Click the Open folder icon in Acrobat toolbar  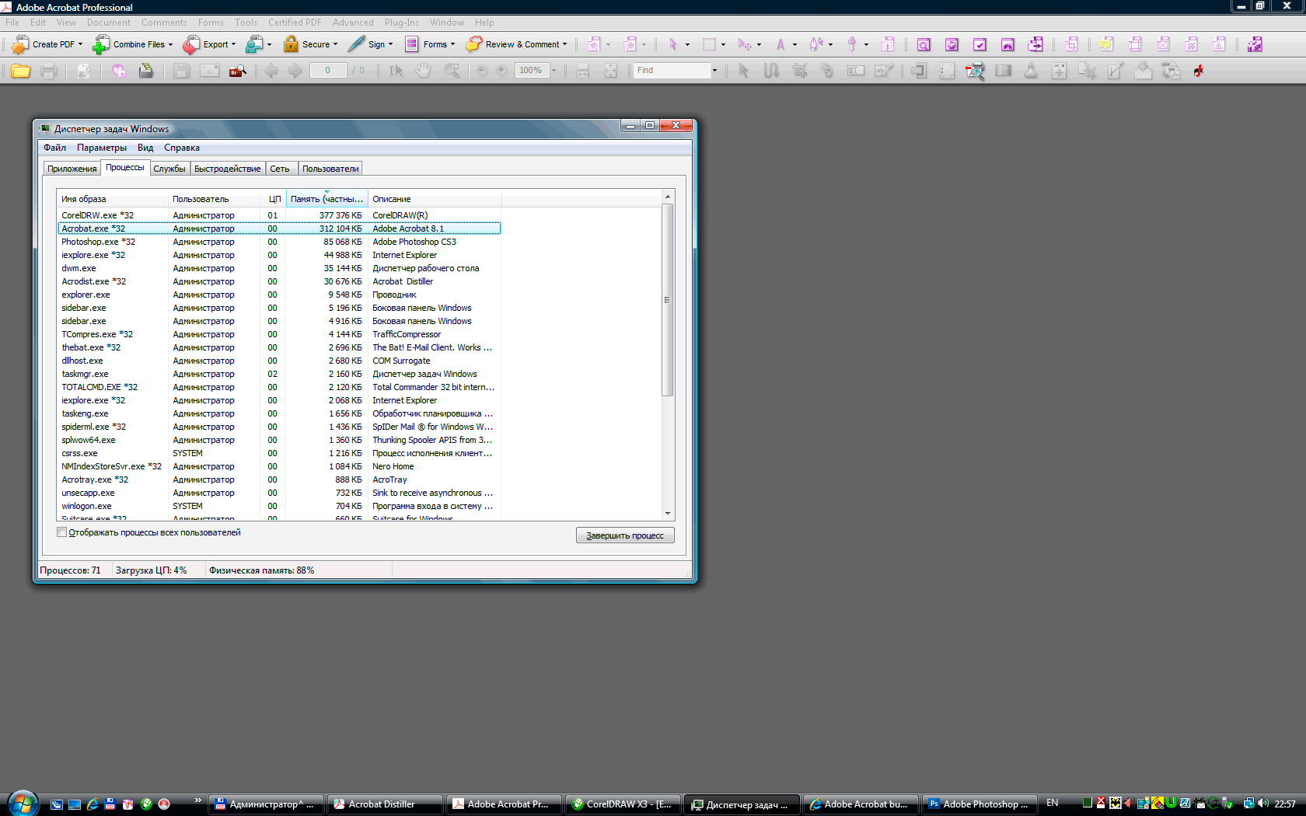(21, 71)
